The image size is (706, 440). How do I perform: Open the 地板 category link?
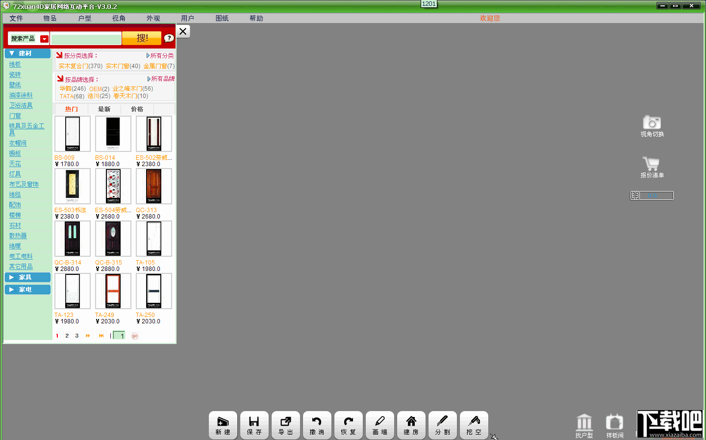click(x=15, y=64)
